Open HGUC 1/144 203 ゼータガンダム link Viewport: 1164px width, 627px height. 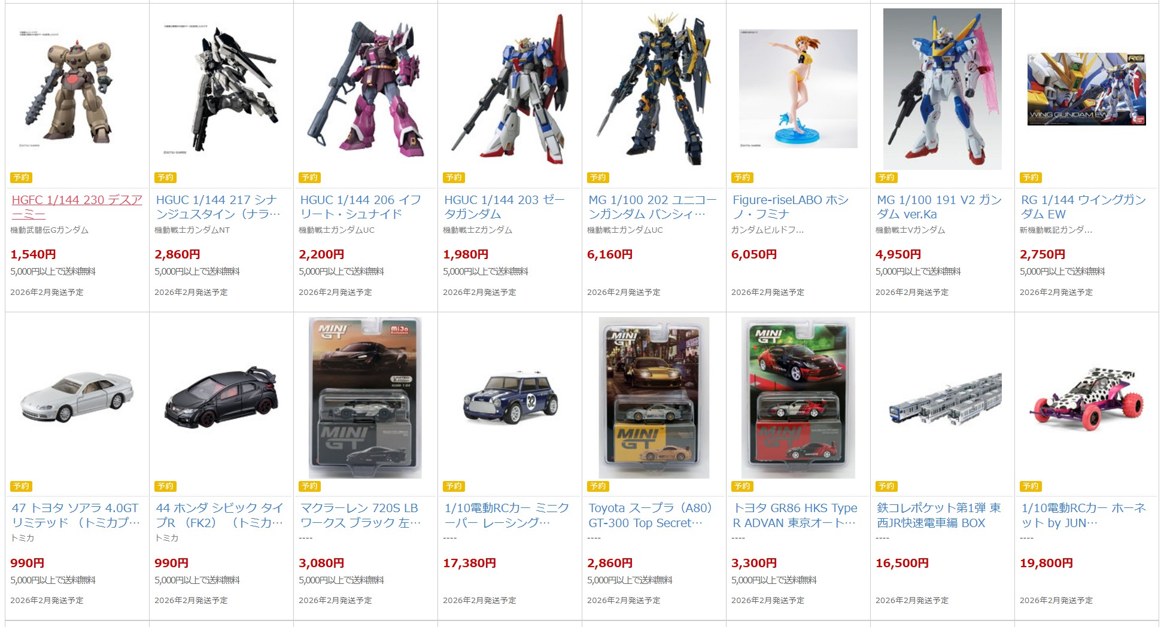click(x=504, y=207)
